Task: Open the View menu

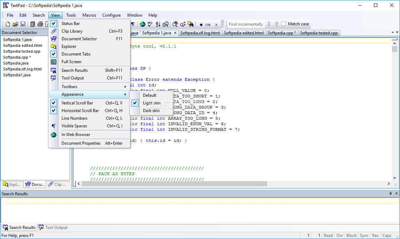Action: coord(55,15)
